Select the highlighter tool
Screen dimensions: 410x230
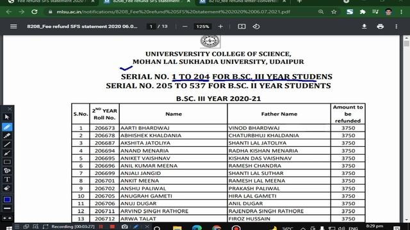click(7, 135)
